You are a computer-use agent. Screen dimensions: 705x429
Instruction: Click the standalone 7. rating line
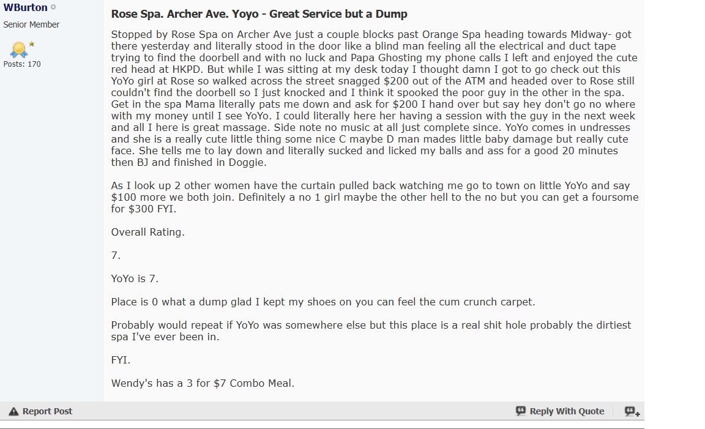click(x=116, y=255)
